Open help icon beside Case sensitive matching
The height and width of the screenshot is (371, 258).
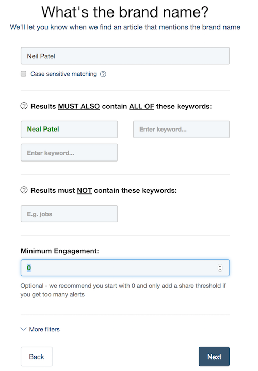(x=103, y=74)
